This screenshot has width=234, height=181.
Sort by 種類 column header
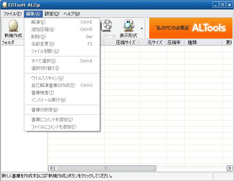pos(204,43)
